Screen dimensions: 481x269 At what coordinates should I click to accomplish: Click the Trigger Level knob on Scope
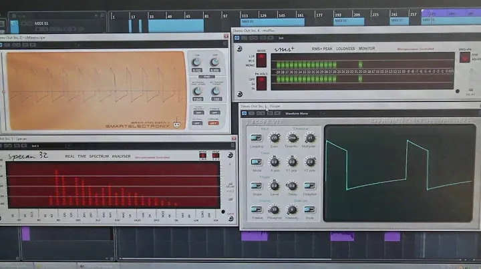[275, 186]
